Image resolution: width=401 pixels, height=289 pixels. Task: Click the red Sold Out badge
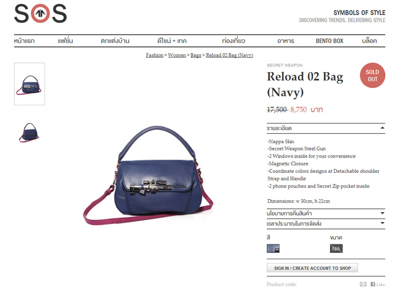click(x=372, y=76)
